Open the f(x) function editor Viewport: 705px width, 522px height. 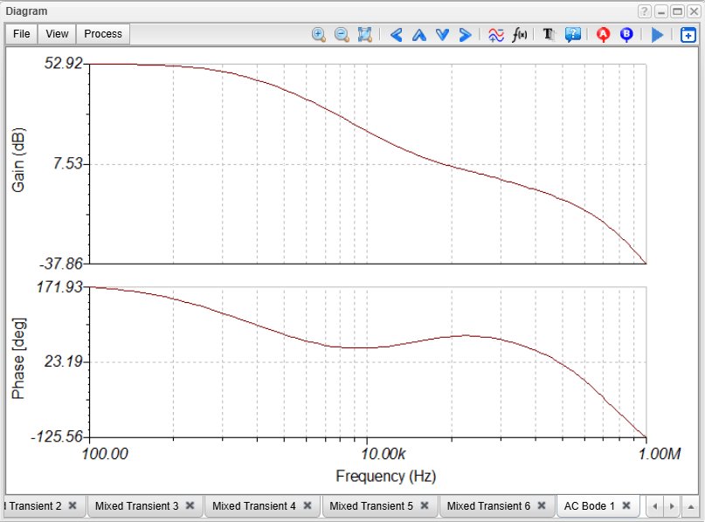point(520,35)
